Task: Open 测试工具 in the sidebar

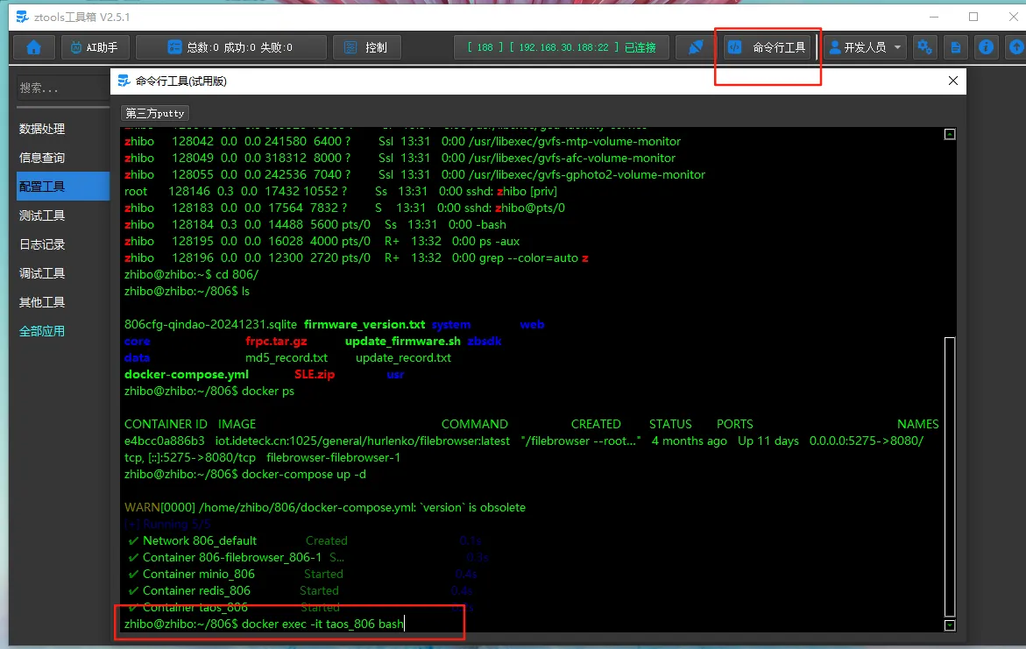Action: [x=42, y=215]
